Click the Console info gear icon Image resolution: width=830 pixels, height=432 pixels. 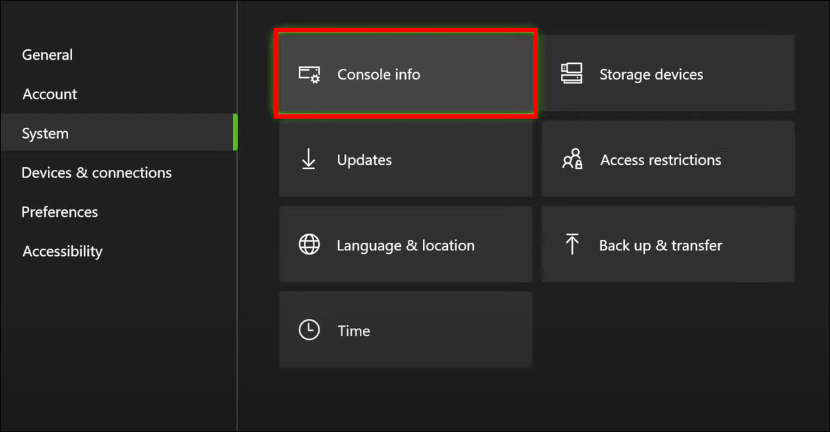tap(309, 74)
